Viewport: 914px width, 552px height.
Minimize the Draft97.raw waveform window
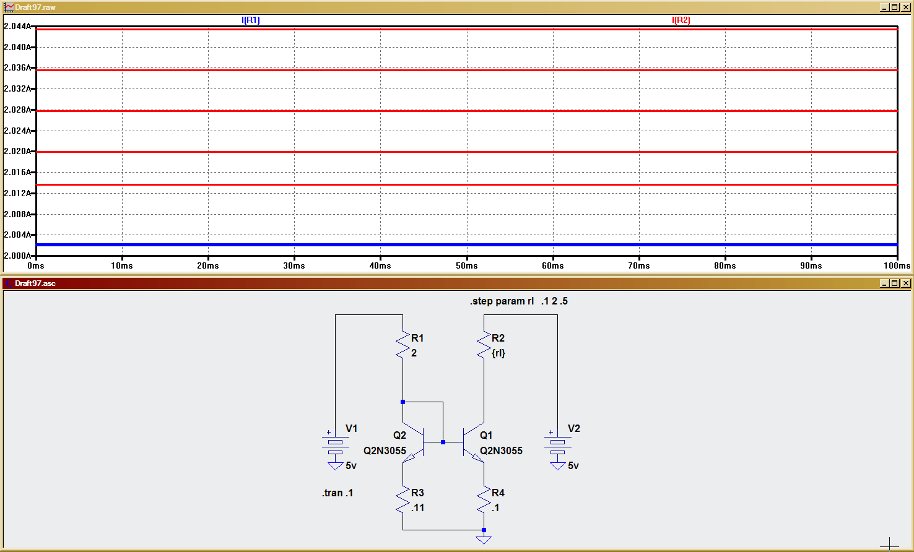pos(884,7)
